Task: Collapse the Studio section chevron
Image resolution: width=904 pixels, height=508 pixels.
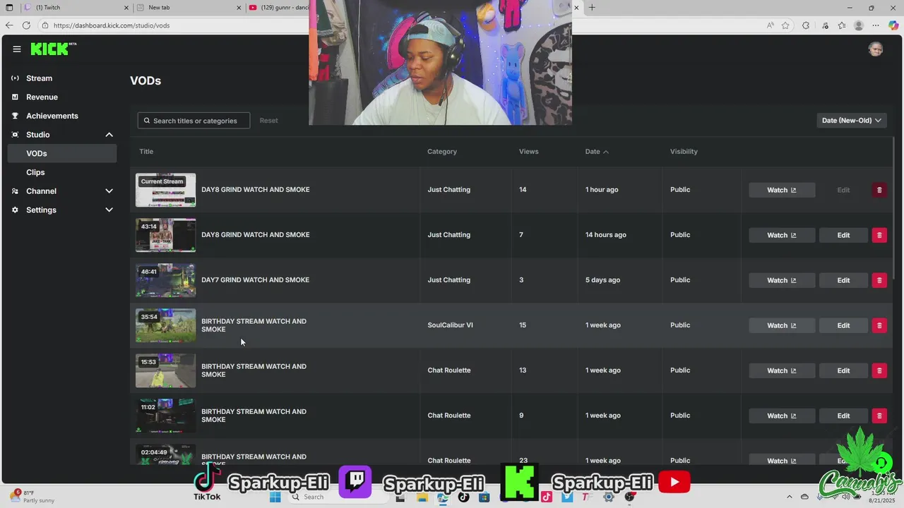Action: tap(109, 135)
